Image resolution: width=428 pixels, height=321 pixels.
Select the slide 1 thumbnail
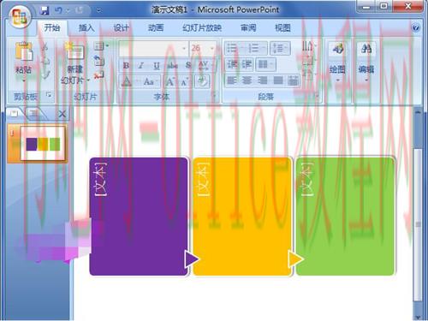pos(43,144)
